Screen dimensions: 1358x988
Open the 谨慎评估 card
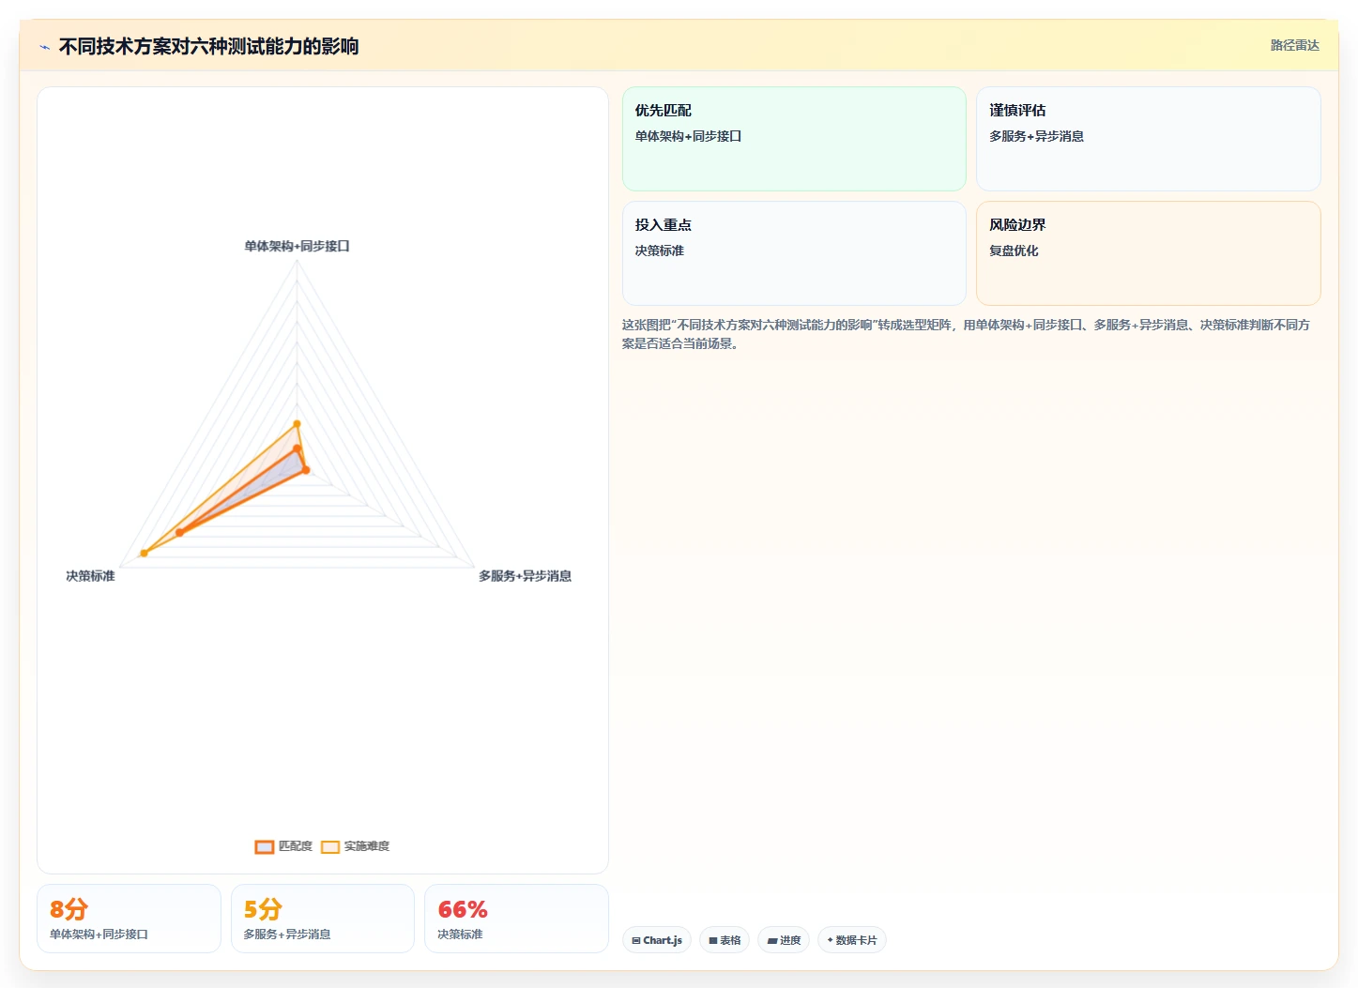1148,139
